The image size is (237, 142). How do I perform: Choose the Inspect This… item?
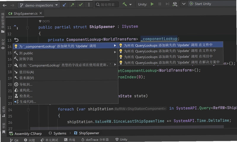(x=65, y=96)
